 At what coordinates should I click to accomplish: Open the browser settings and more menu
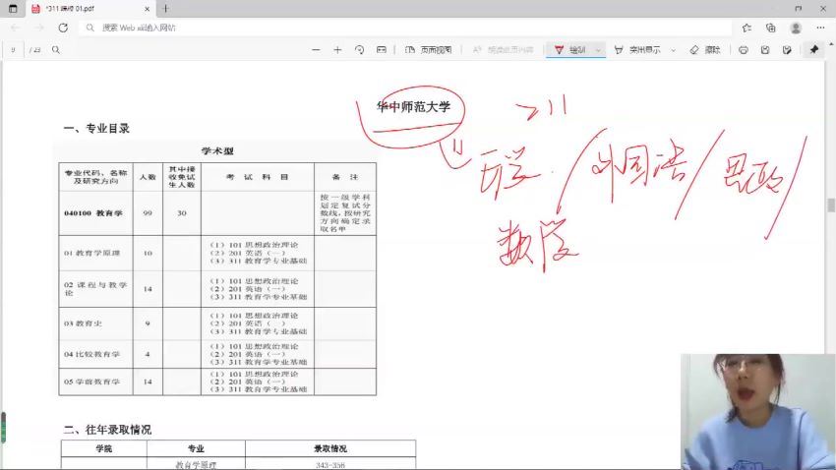click(x=820, y=28)
